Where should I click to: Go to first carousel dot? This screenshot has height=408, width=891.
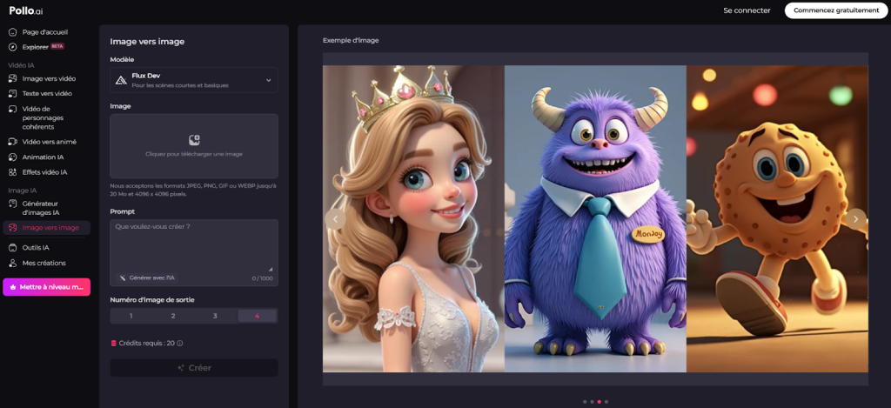(x=585, y=402)
